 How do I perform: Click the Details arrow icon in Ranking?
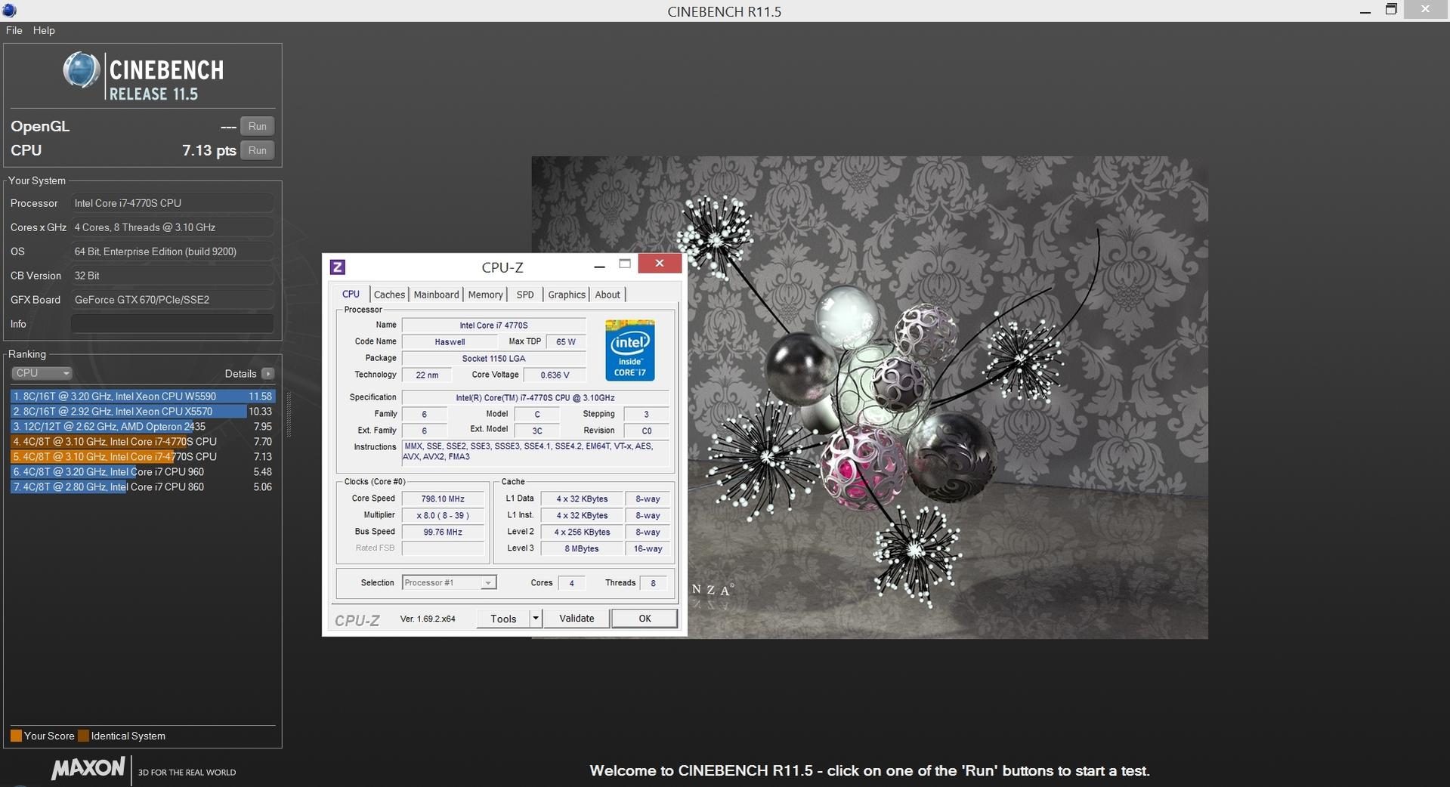click(267, 373)
